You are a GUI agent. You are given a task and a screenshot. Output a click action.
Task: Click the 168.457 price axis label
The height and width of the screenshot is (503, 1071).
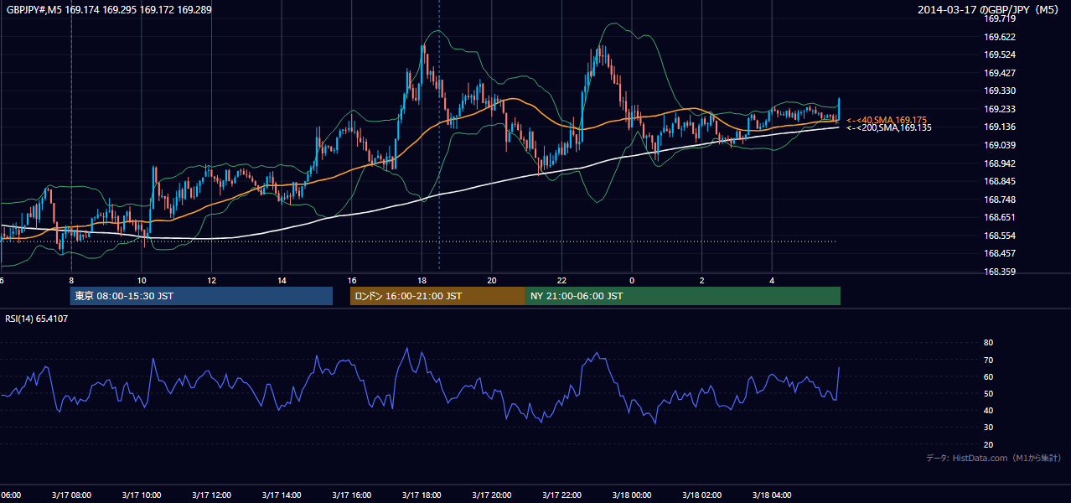(999, 253)
